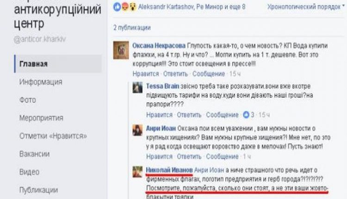
Task: Open the 2 публикации link
Action: click(x=132, y=28)
